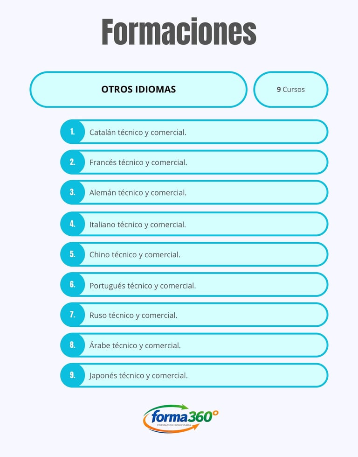This screenshot has width=358, height=457.
Task: Click the forma360 logo
Action: [180, 418]
